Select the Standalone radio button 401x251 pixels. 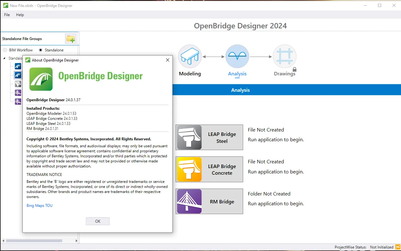tap(41, 50)
